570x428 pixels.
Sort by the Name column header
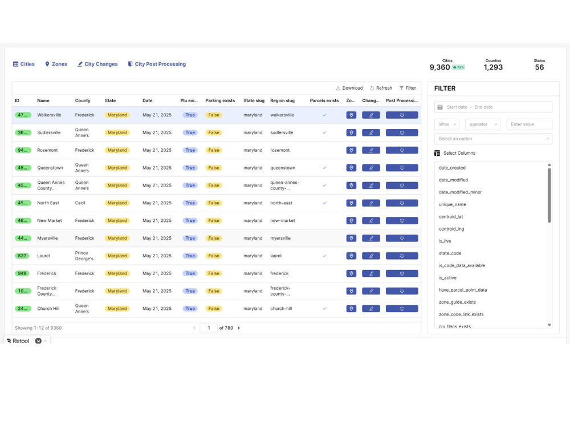tap(43, 100)
